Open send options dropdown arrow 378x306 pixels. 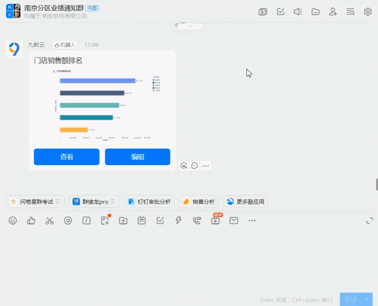coord(367,299)
